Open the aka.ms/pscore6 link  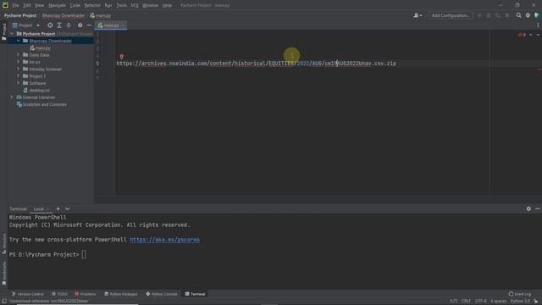pos(164,240)
